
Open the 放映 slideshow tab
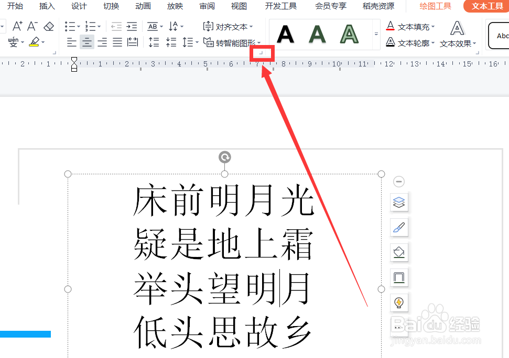[175, 6]
